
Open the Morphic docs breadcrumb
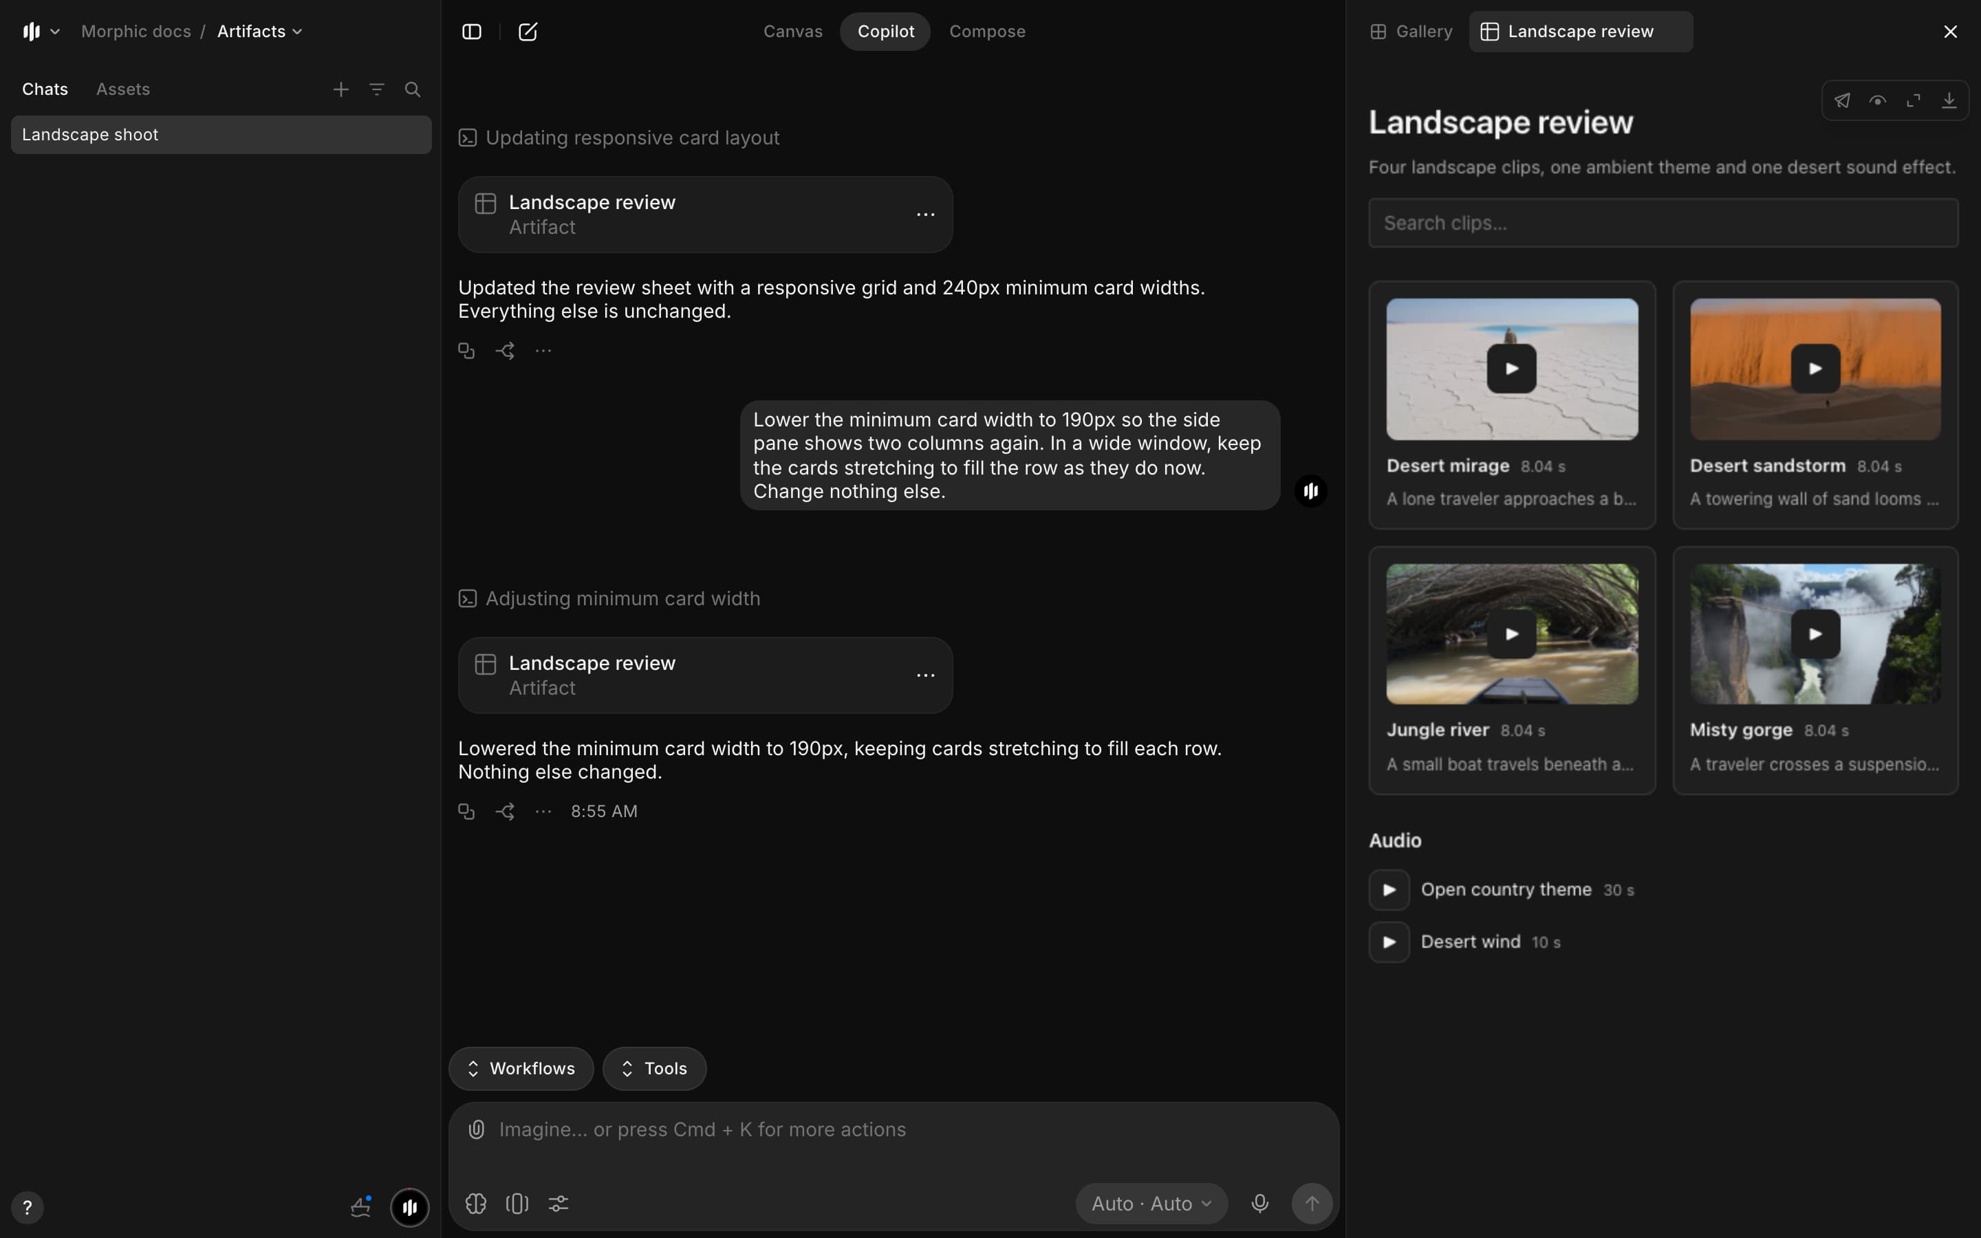coord(136,31)
